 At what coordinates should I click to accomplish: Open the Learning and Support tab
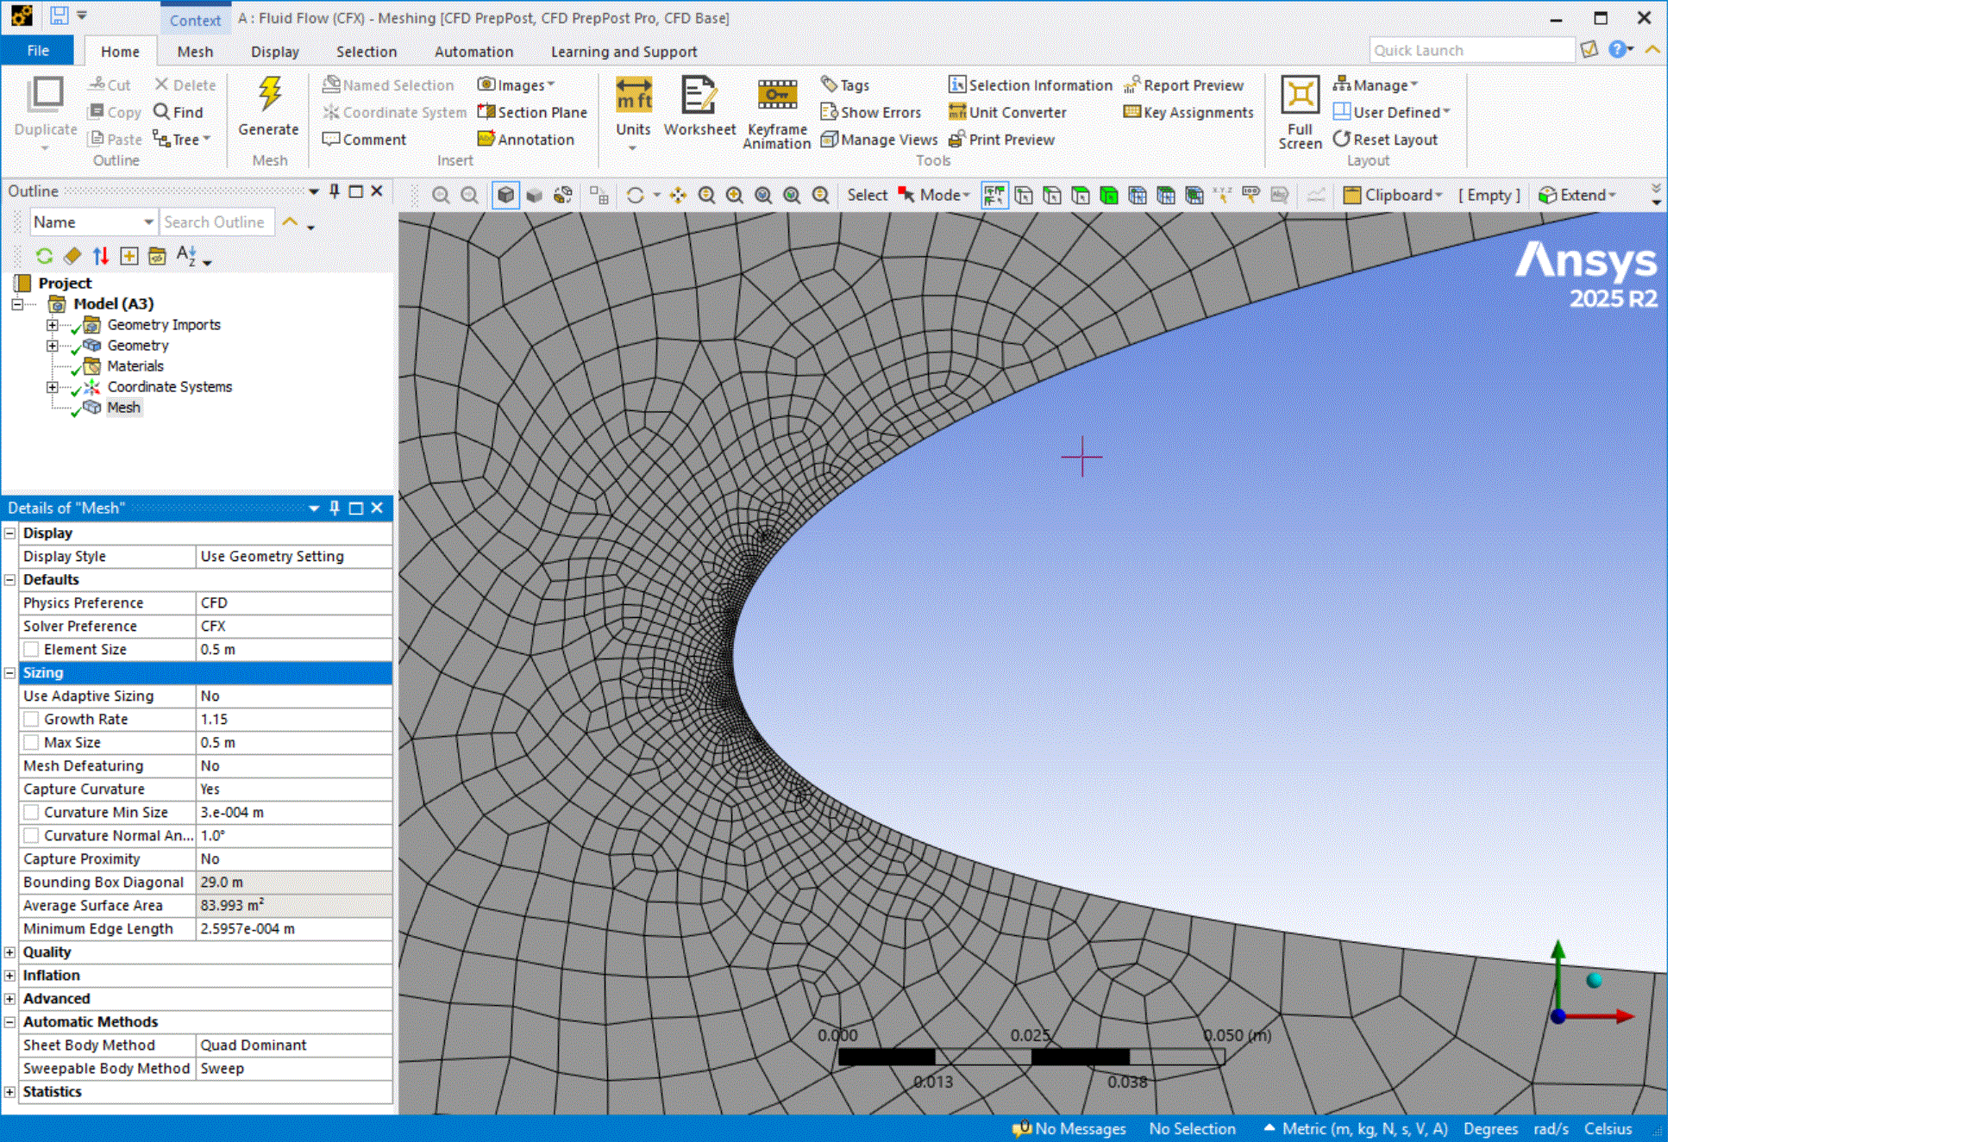point(624,52)
